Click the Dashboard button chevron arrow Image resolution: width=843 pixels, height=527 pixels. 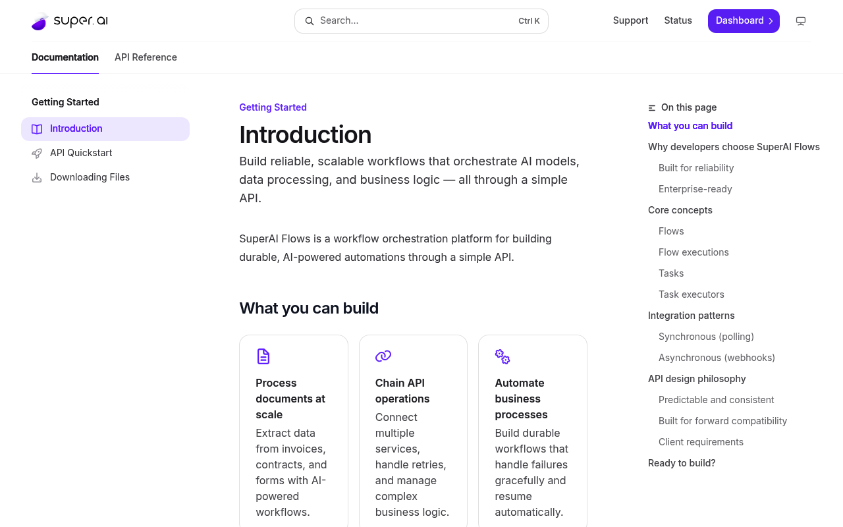tap(771, 21)
